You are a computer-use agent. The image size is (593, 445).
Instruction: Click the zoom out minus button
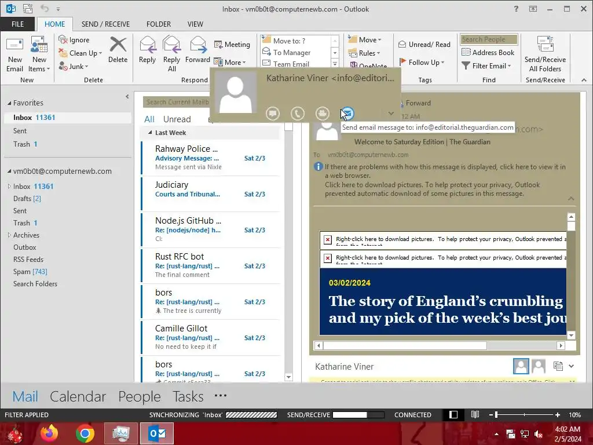coord(491,415)
